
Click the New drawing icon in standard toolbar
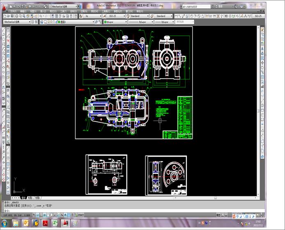tap(5, 16)
